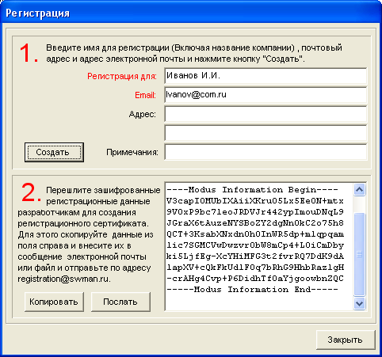
Task: Click into the Email input field
Action: pos(265,95)
